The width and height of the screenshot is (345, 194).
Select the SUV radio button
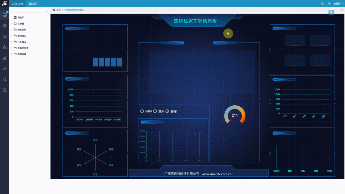(x=155, y=111)
